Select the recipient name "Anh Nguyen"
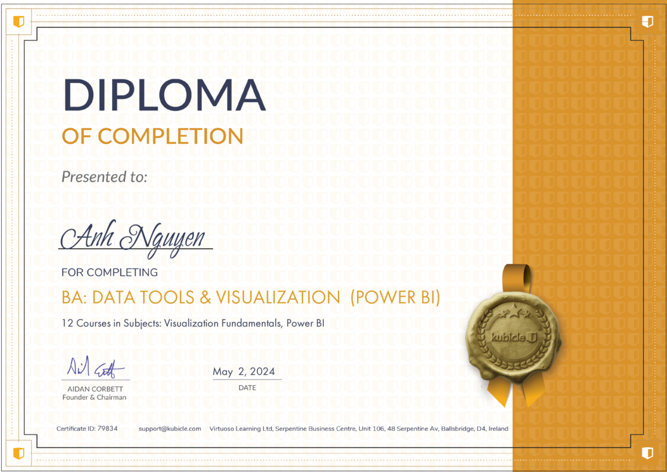This screenshot has width=667, height=472. coord(134,239)
